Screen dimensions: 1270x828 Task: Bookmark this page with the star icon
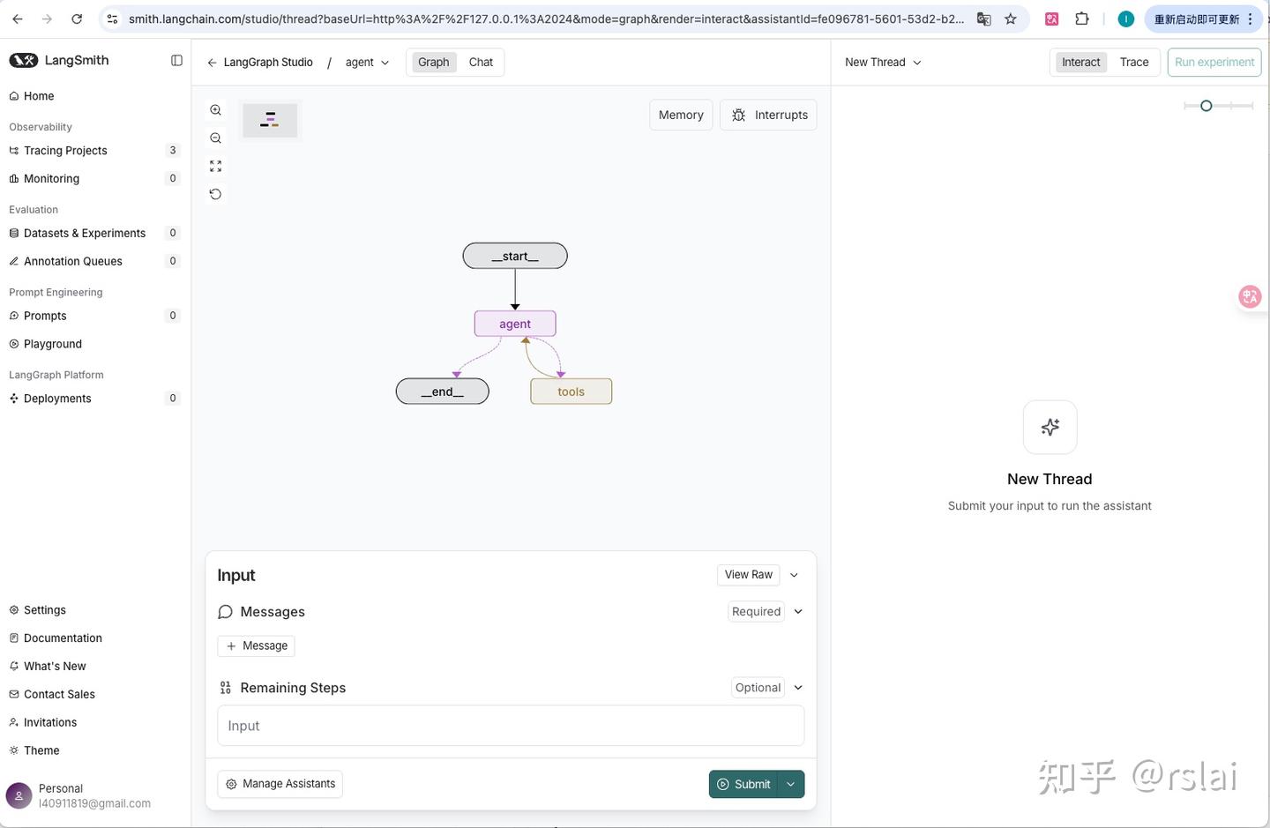point(1011,19)
